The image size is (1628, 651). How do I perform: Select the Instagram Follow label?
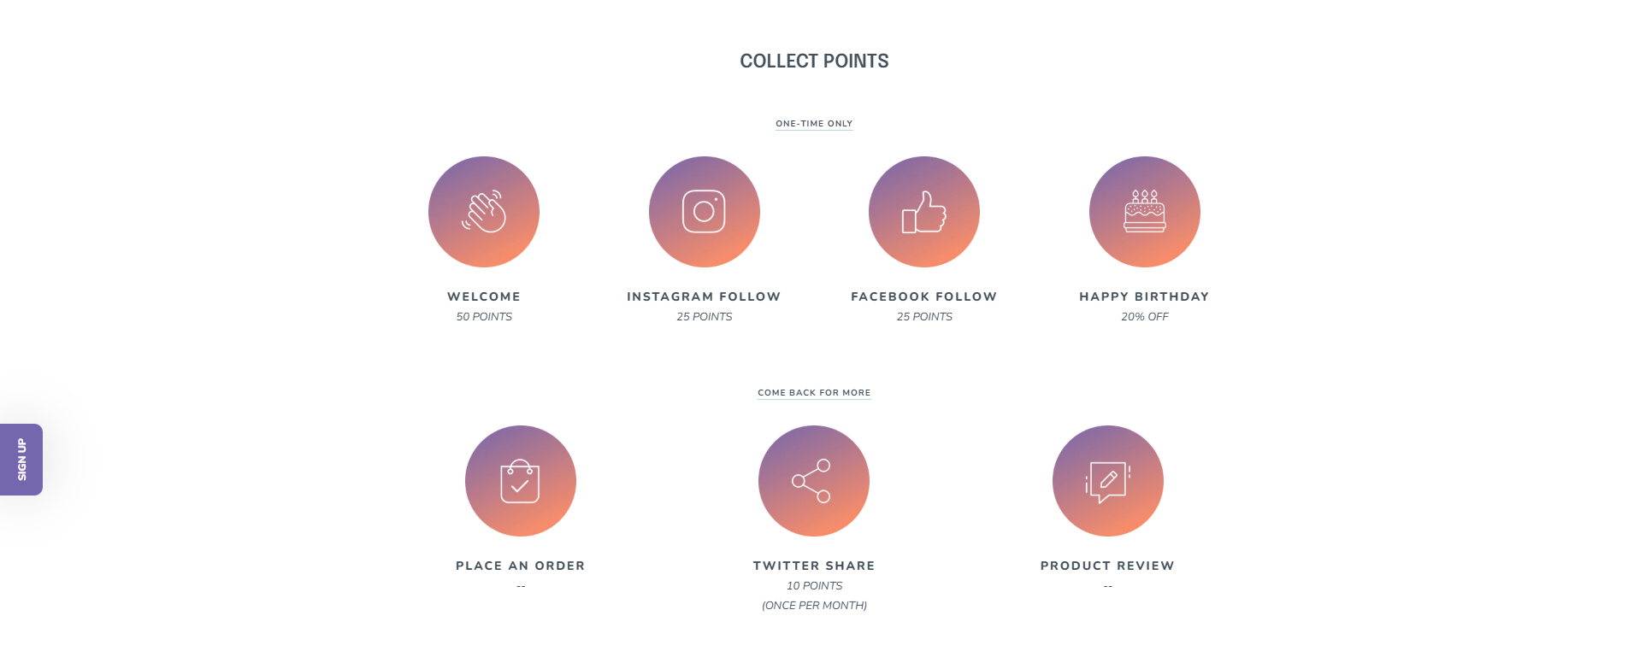tap(704, 296)
